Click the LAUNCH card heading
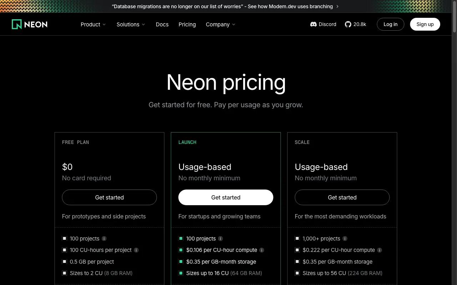The image size is (457, 285). click(x=187, y=142)
